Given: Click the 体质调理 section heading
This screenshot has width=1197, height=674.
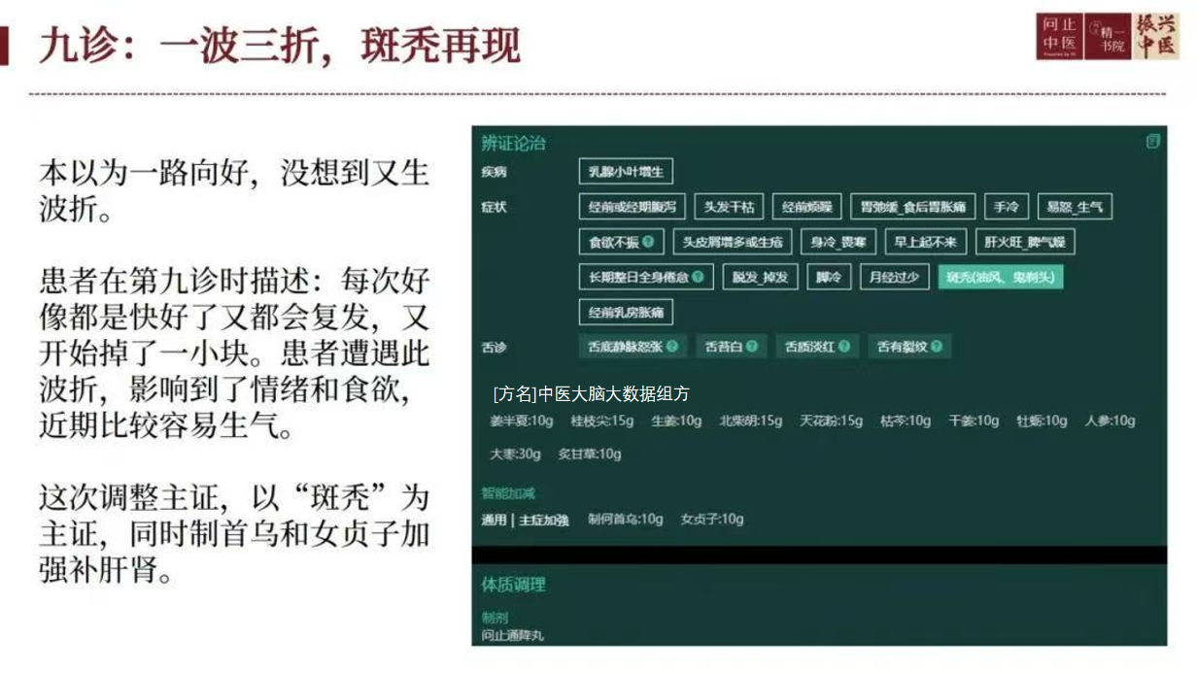Looking at the screenshot, I should click(x=514, y=584).
